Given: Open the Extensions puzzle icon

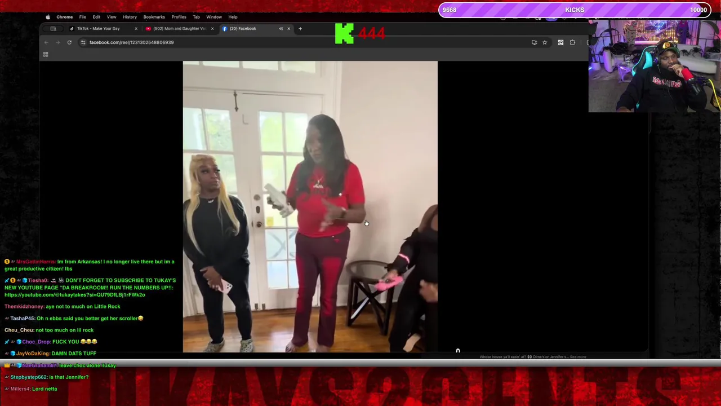Looking at the screenshot, I should click(572, 42).
